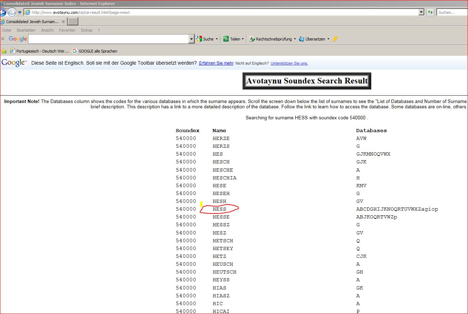Click the name HESSE in results
The image size is (468, 314).
(x=221, y=217)
